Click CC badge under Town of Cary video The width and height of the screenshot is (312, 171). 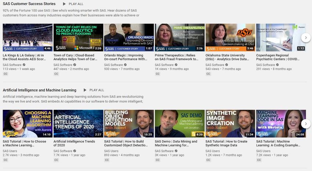pyautogui.click(x=56, y=74)
